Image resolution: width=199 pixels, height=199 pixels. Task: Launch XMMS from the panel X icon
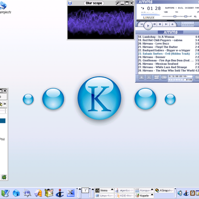(x=71, y=193)
